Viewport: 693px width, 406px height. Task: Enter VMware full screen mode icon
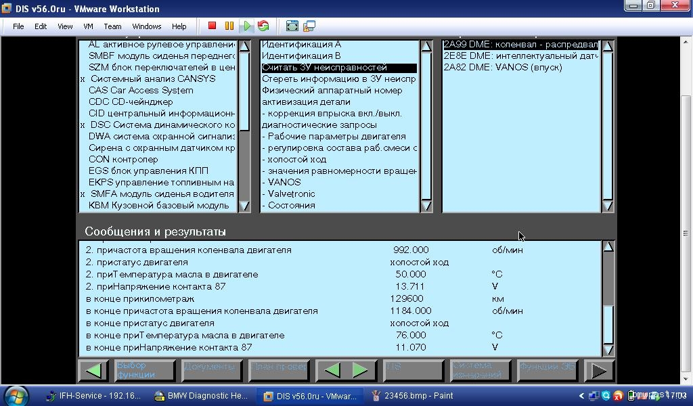pos(292,26)
